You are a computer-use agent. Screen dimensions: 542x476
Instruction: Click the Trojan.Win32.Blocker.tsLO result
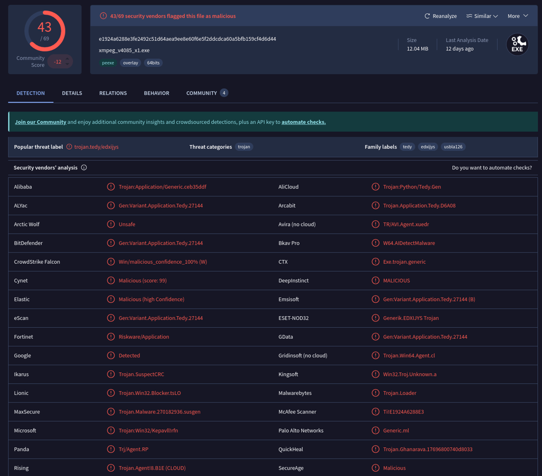pos(150,393)
